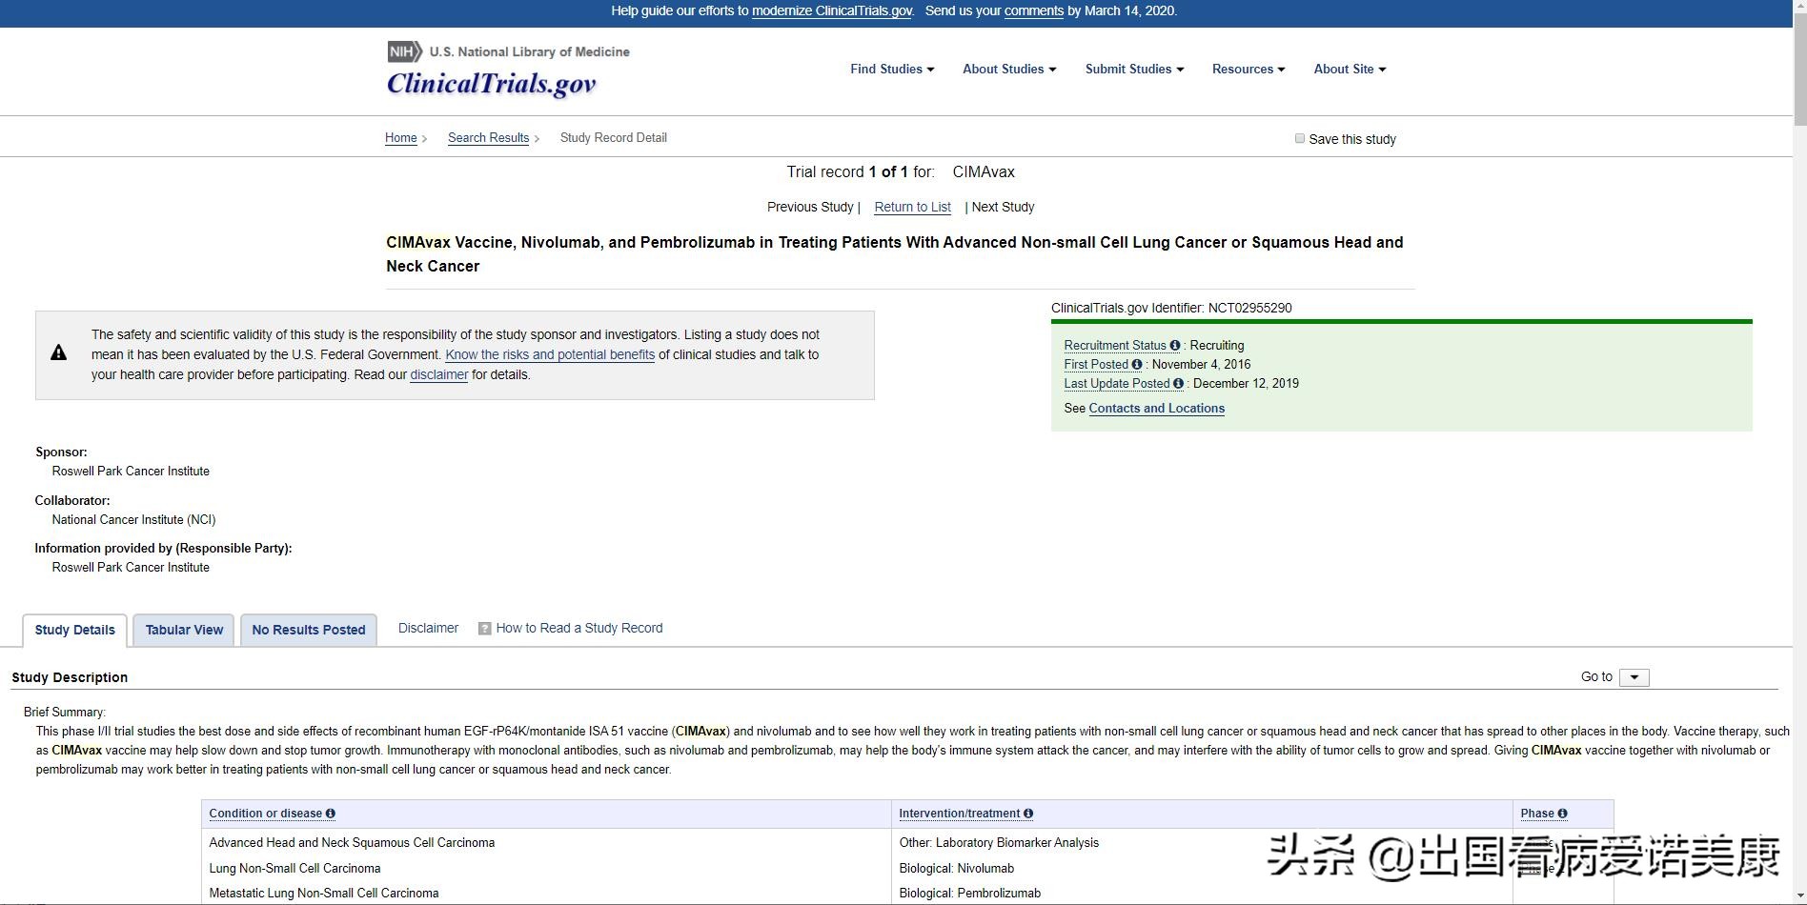Click the question mark icon for How to Read

484,629
